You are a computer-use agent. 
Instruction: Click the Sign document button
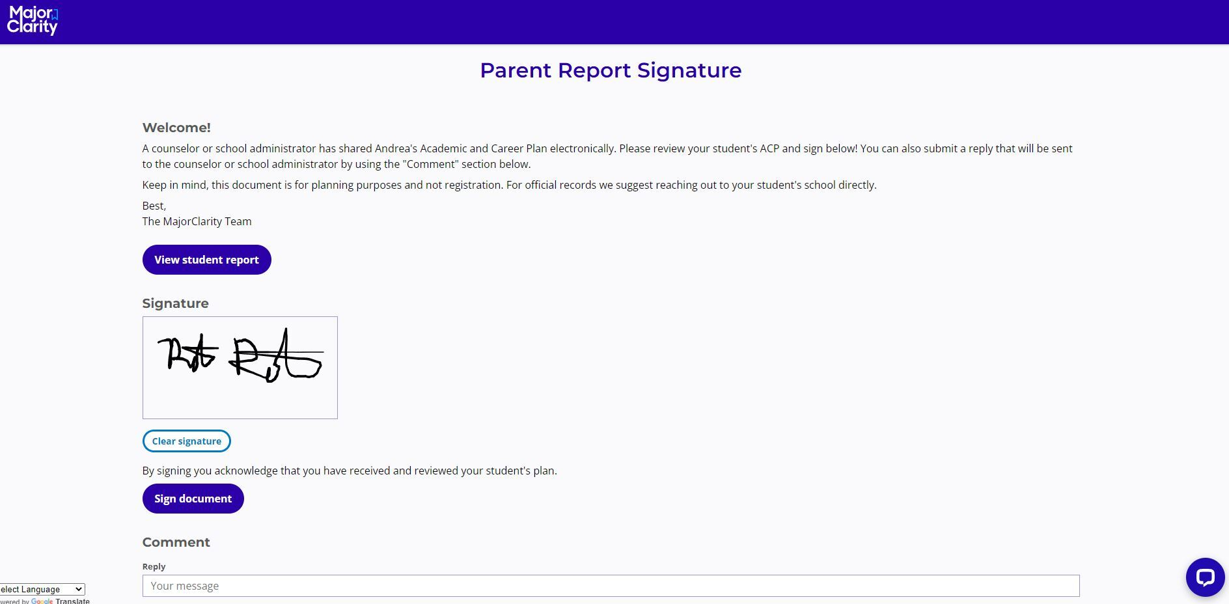193,499
